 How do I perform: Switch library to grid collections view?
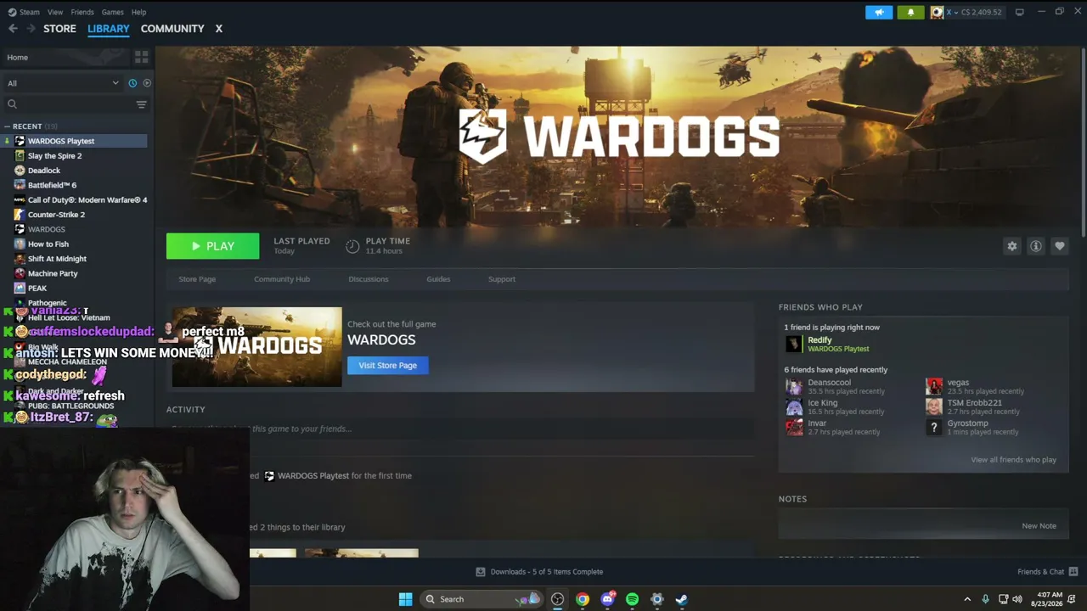pyautogui.click(x=141, y=57)
